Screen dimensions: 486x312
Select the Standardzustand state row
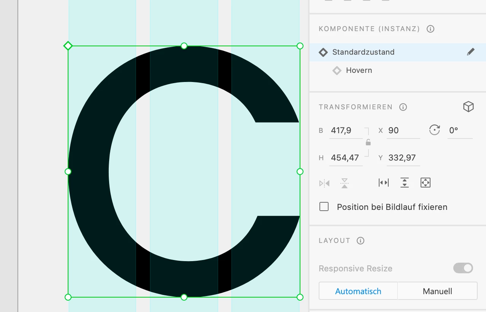pyautogui.click(x=398, y=52)
